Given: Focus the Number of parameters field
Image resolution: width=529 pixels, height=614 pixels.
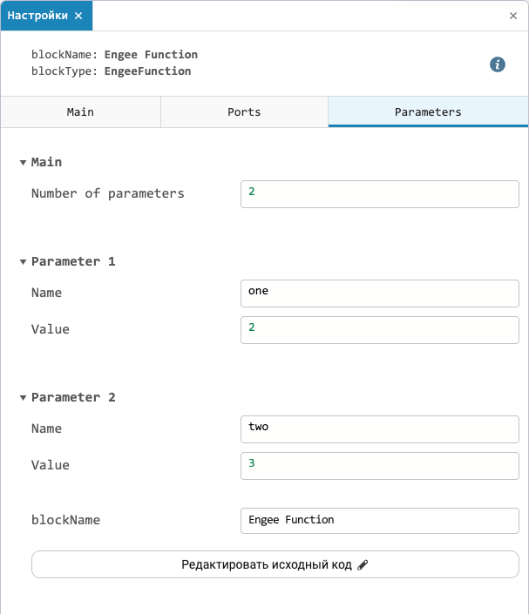Looking at the screenshot, I should pyautogui.click(x=380, y=194).
